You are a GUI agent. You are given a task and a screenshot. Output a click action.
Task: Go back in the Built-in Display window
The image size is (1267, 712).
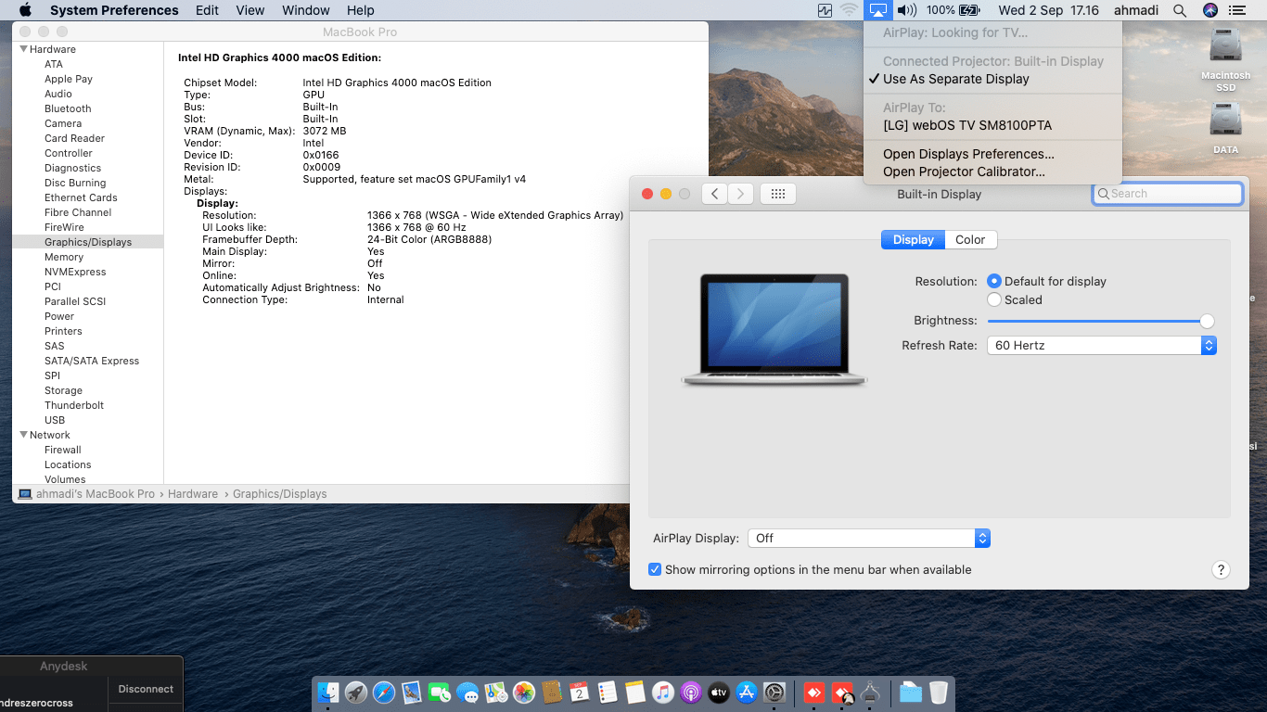pyautogui.click(x=714, y=194)
